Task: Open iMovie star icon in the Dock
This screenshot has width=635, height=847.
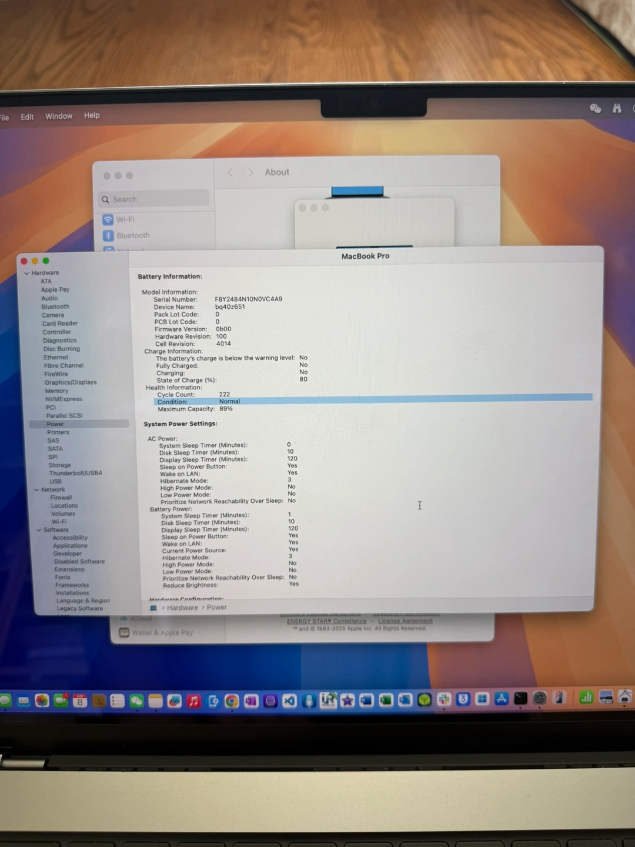Action: (347, 700)
